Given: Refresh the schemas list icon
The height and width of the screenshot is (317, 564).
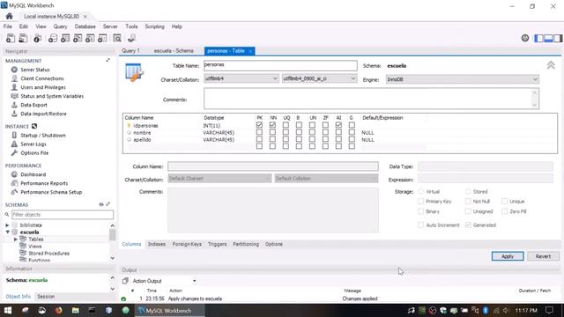Looking at the screenshot, I should [x=101, y=204].
